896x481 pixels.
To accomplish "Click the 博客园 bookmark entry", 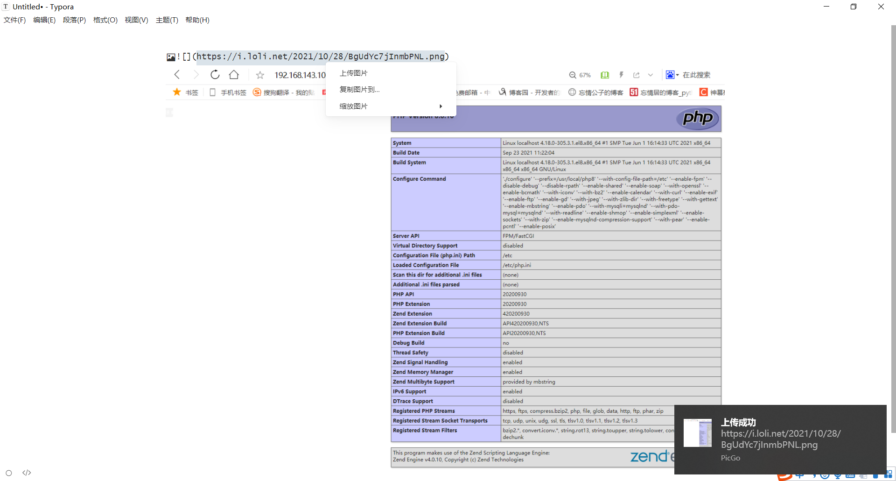I will [529, 92].
